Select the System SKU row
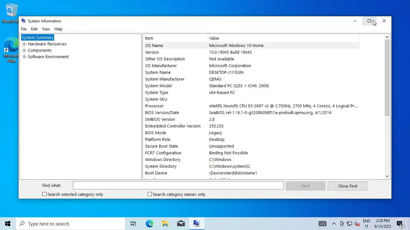The width and height of the screenshot is (410, 230). point(251,99)
